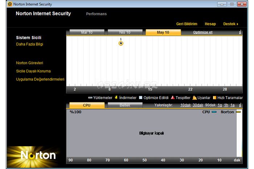
Task: Open Geri Bildirim link
Action: click(187, 24)
